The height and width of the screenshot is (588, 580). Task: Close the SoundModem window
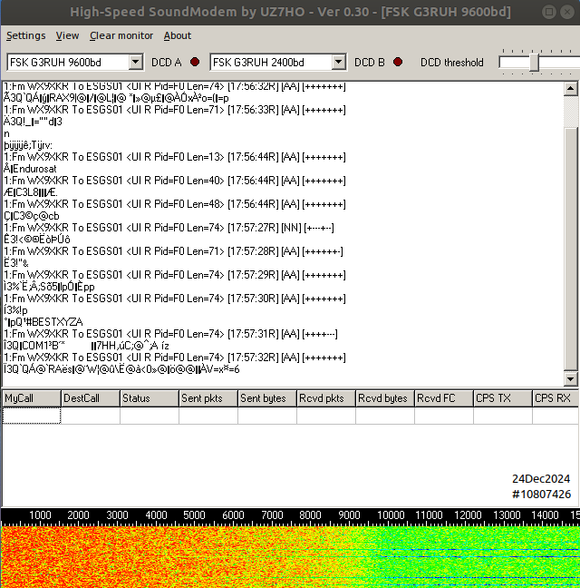(x=567, y=12)
